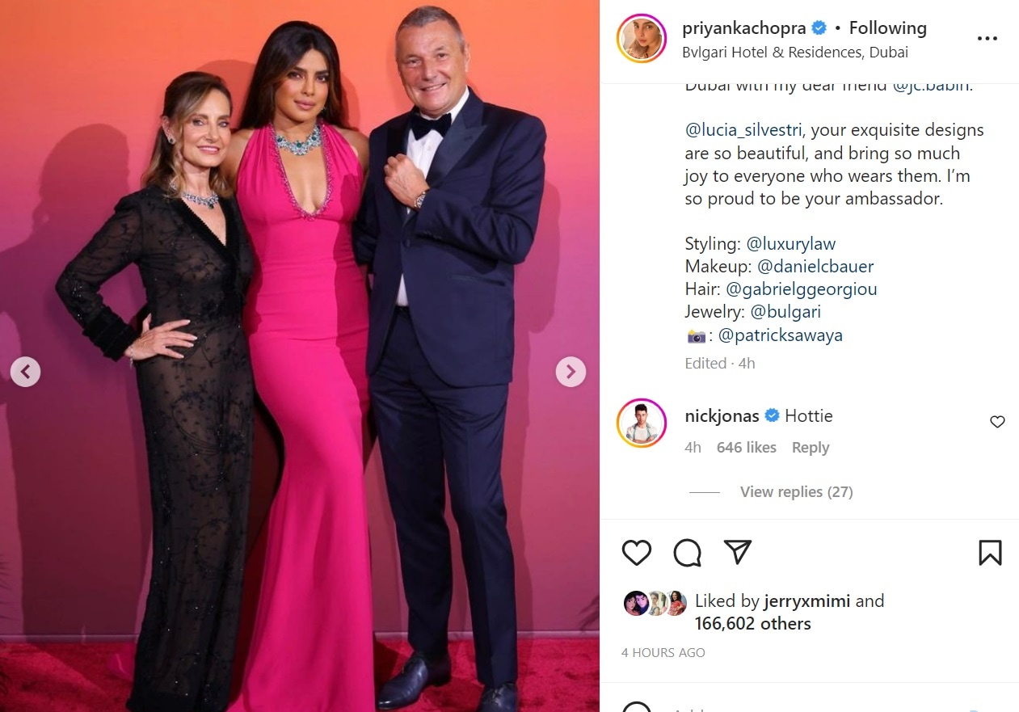Open the @patricksawaya photographer link

pyautogui.click(x=780, y=335)
